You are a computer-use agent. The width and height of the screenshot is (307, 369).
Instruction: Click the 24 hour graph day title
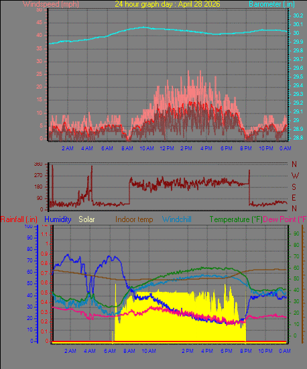(x=168, y=4)
